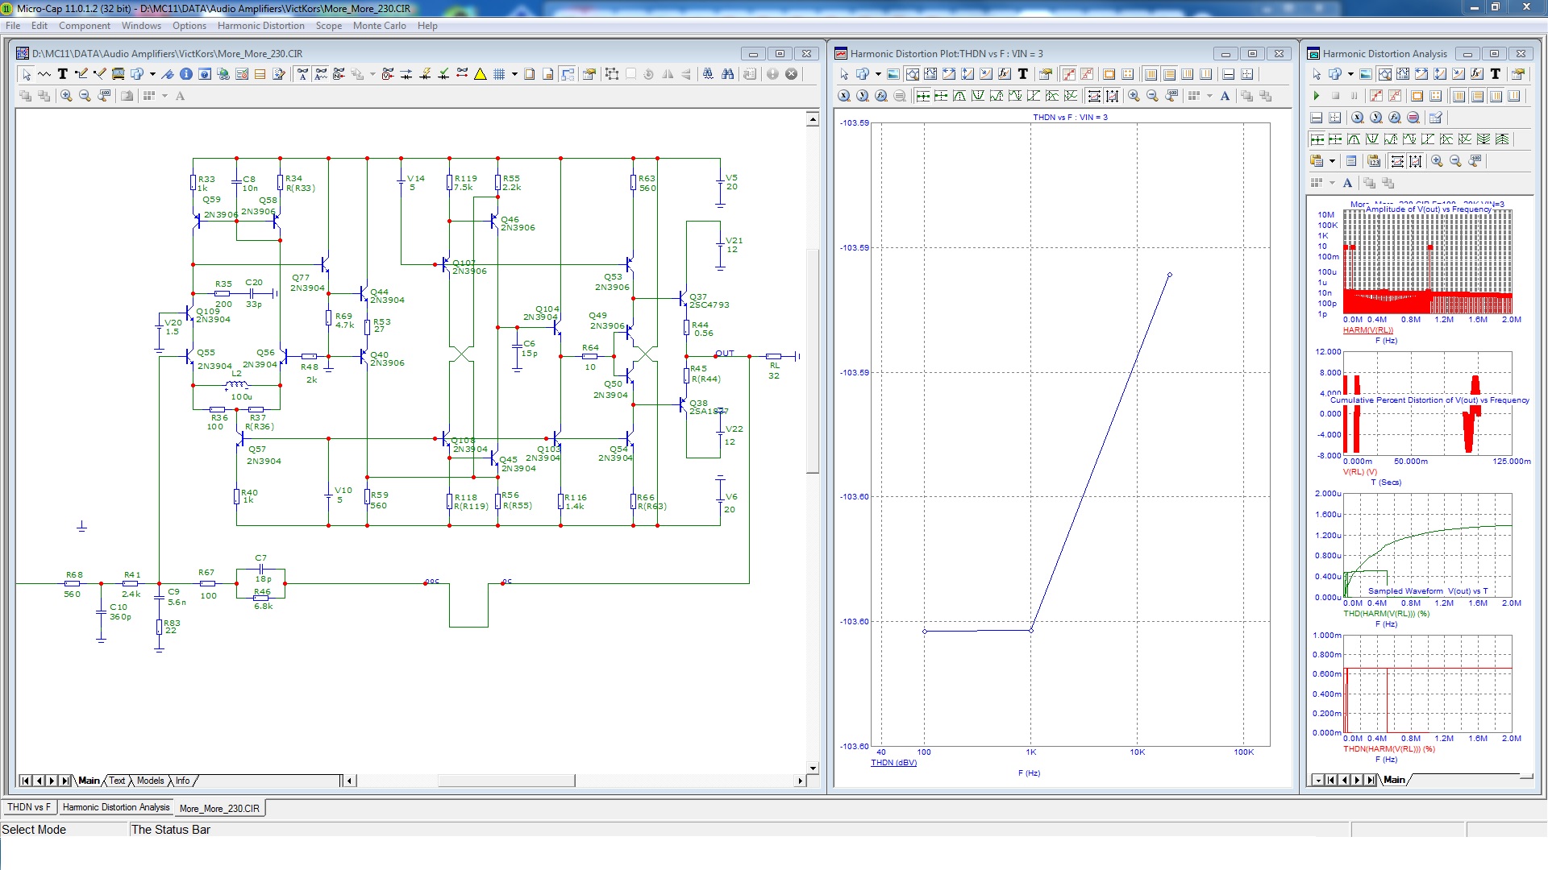Activate the THDN vs F window tab
1548x870 pixels.
click(x=29, y=807)
